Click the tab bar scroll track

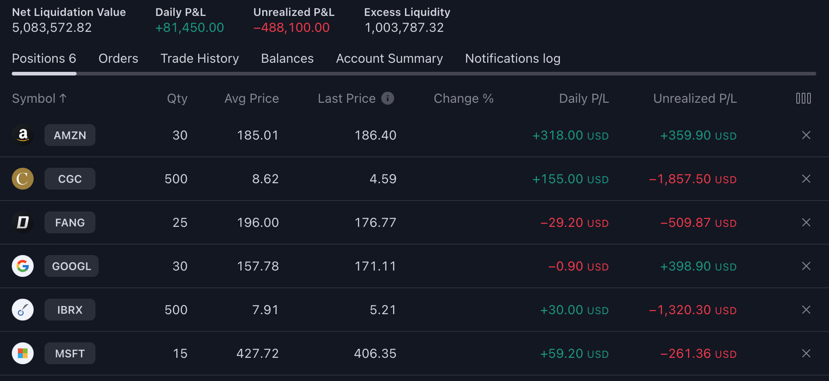(445, 74)
